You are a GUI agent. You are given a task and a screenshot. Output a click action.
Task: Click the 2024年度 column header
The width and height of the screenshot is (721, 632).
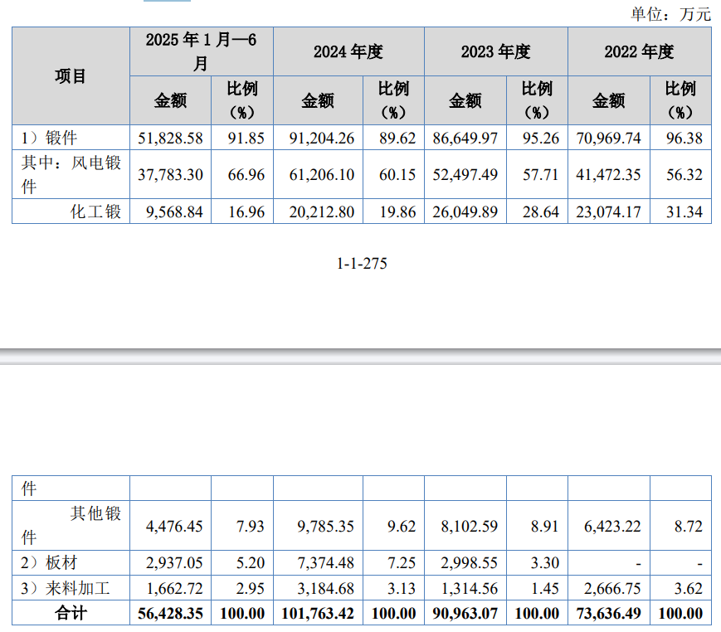(348, 51)
